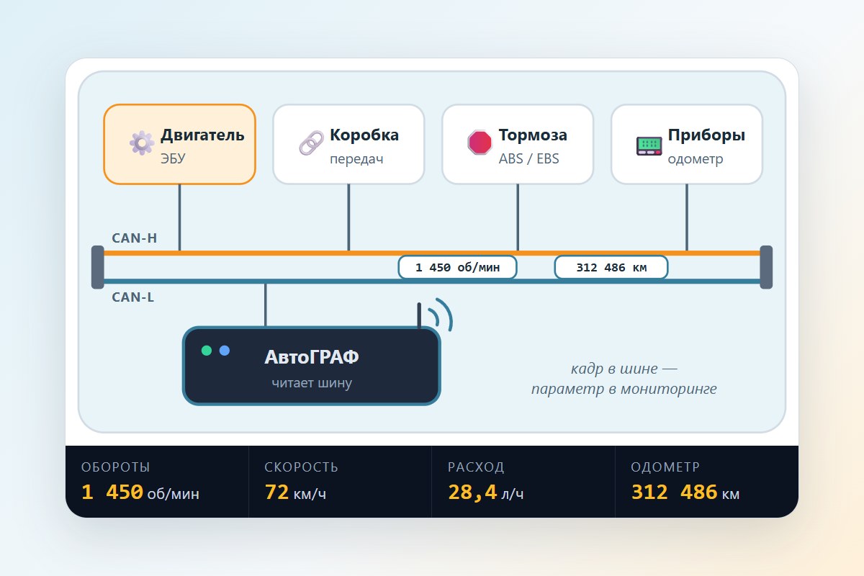
Task: Click the right terminator of the CAN bus
Action: coord(766,267)
